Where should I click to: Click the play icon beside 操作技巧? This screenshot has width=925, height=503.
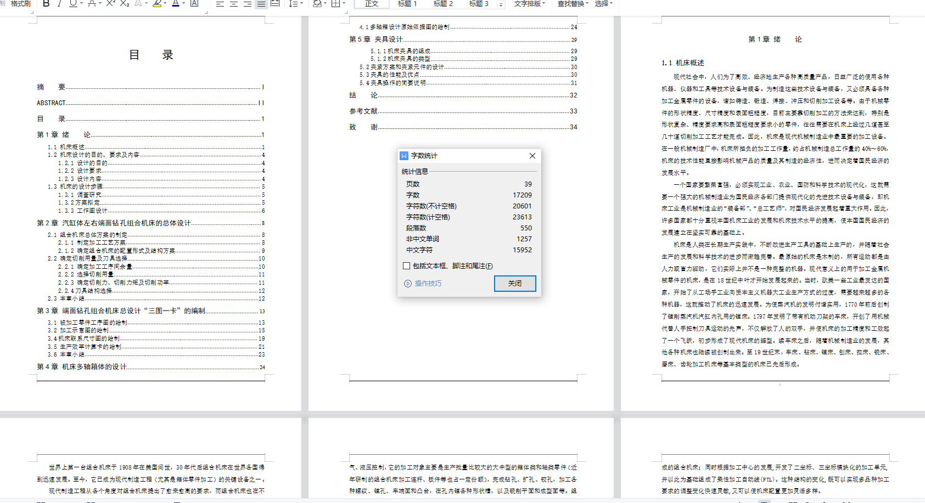click(408, 284)
